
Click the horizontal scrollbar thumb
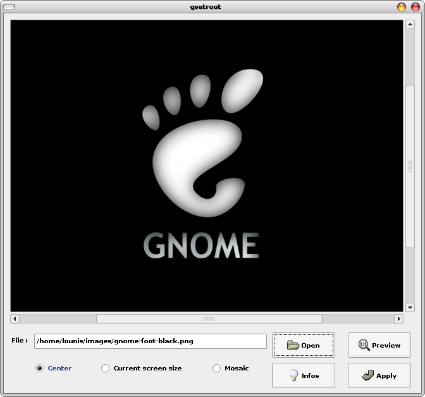point(209,318)
